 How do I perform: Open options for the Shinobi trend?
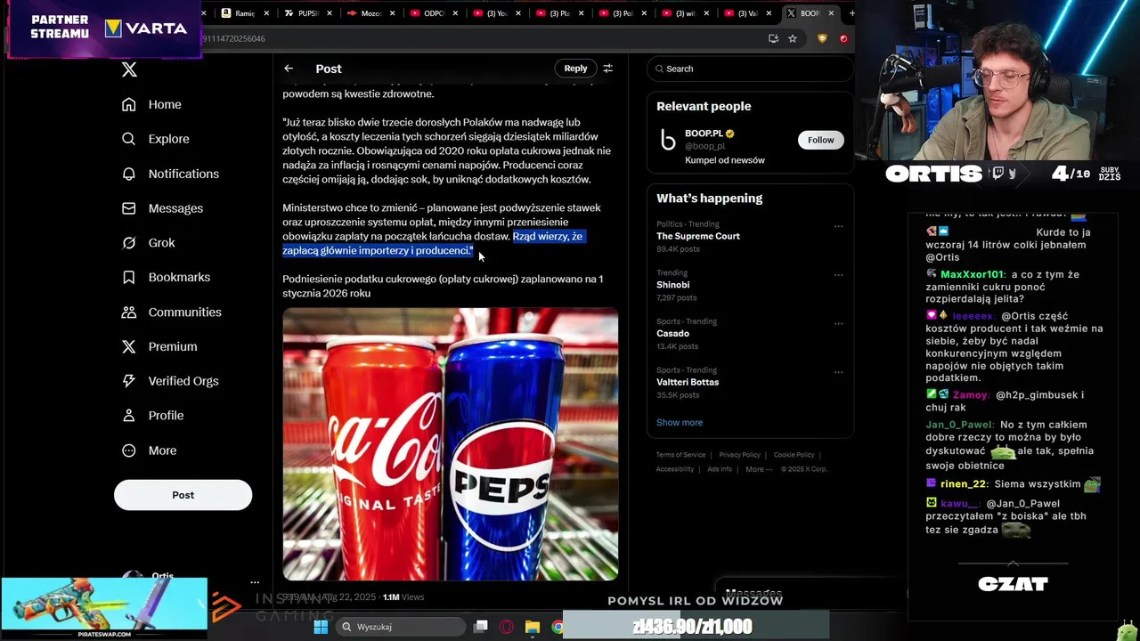tap(838, 275)
